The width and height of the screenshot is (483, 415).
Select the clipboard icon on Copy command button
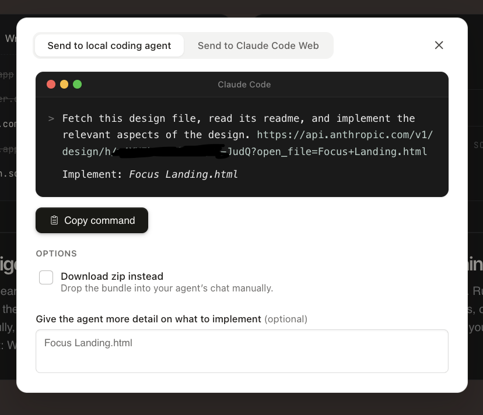coord(54,220)
